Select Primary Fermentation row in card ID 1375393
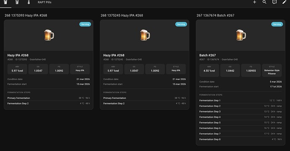This screenshot has width=290, height=151. 48,98
